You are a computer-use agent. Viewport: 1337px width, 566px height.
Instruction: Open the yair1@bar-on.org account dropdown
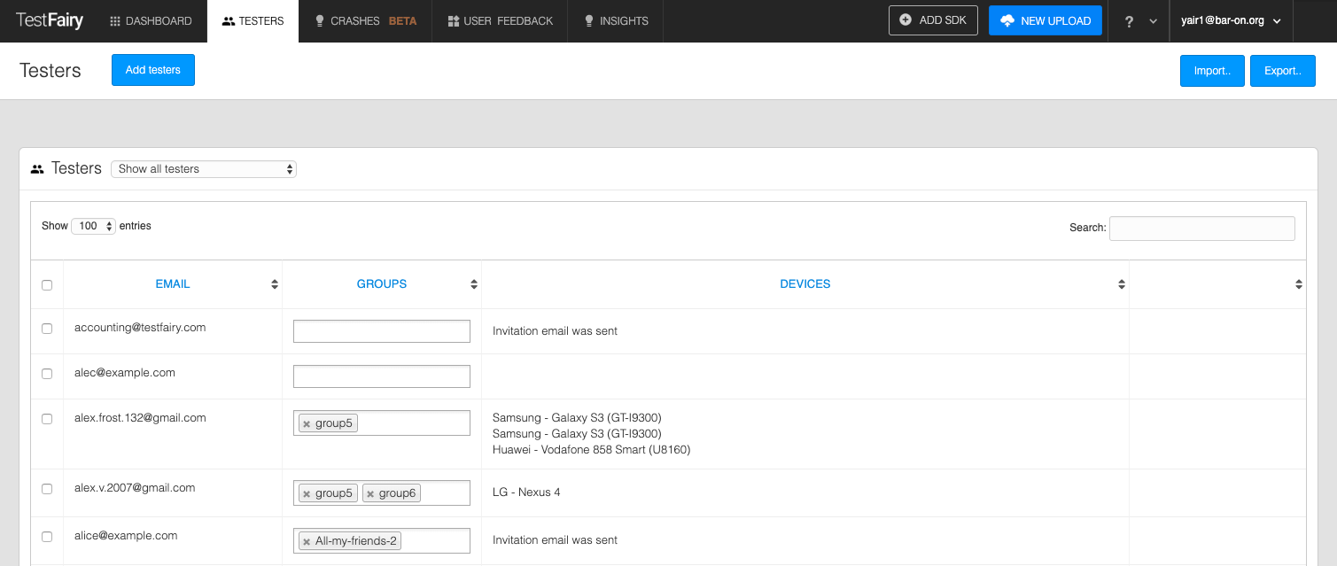(x=1232, y=20)
